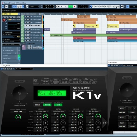Solo track 9 IB-5 Jazz Organ
The image size is (137, 137).
click(x=29, y=41)
